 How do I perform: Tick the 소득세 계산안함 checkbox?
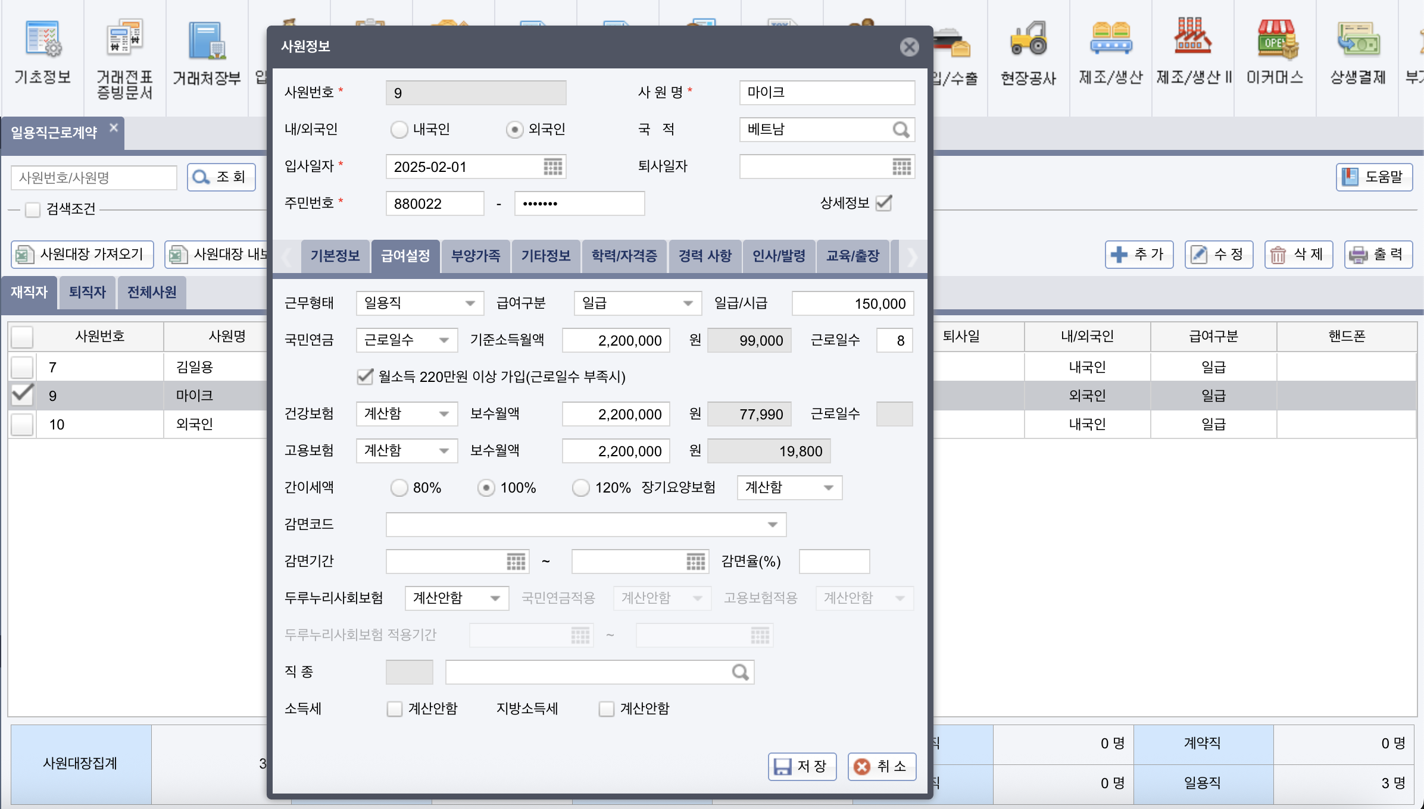pos(394,708)
